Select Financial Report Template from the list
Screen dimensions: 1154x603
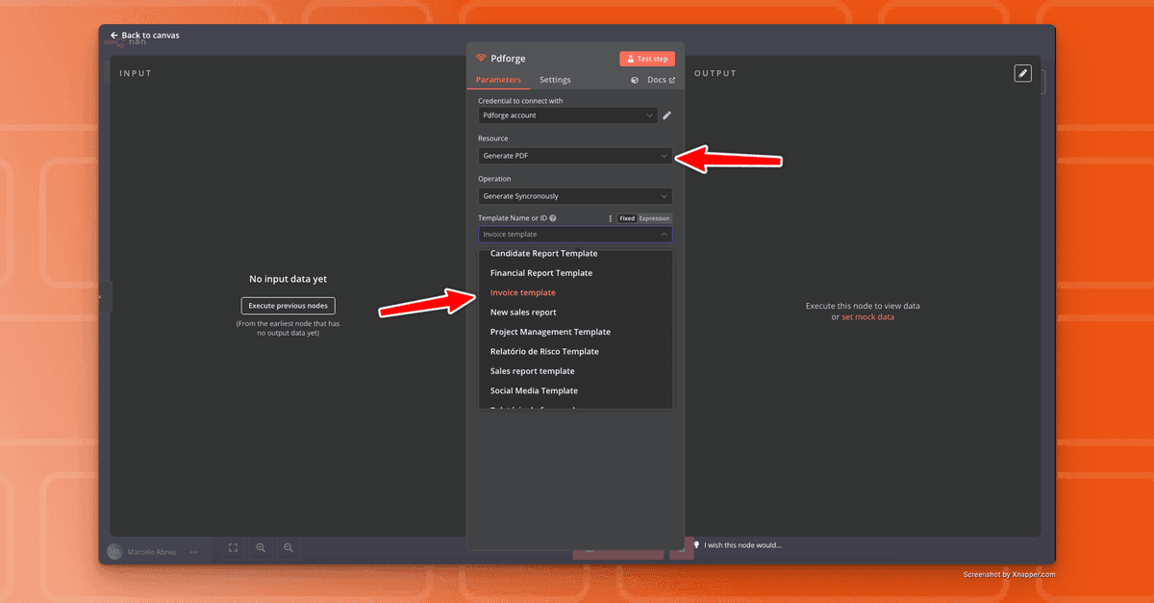(x=540, y=272)
